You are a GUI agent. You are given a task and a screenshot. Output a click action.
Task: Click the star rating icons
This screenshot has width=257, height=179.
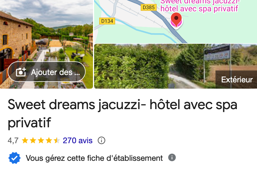41,141
